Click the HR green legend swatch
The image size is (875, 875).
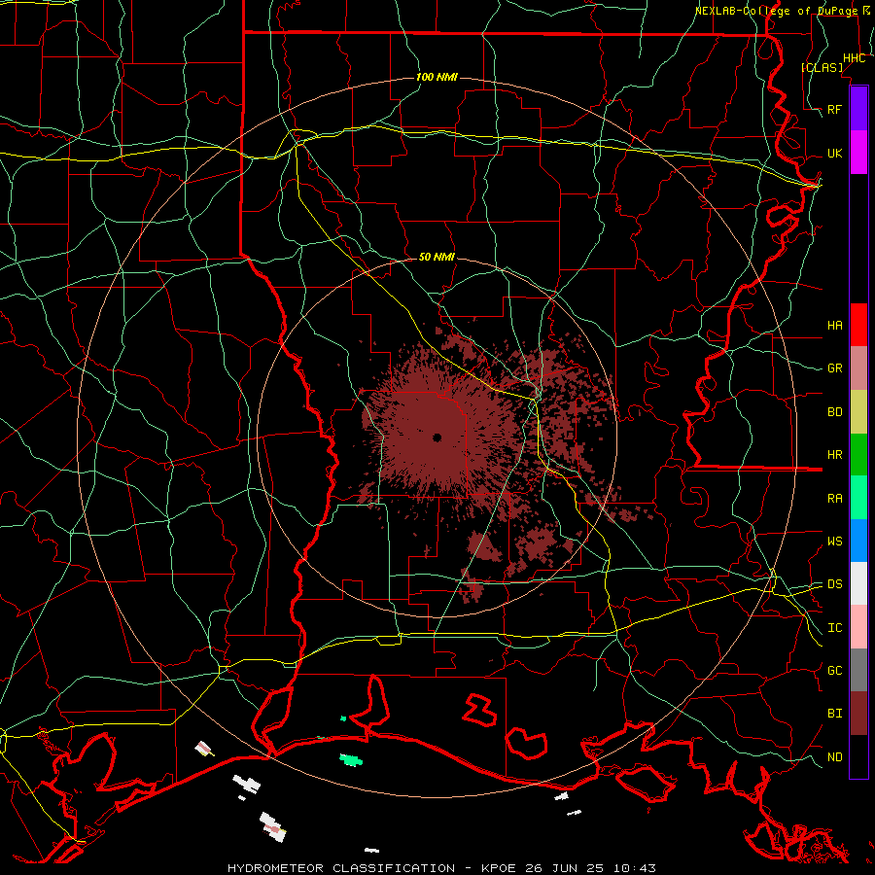click(x=858, y=454)
